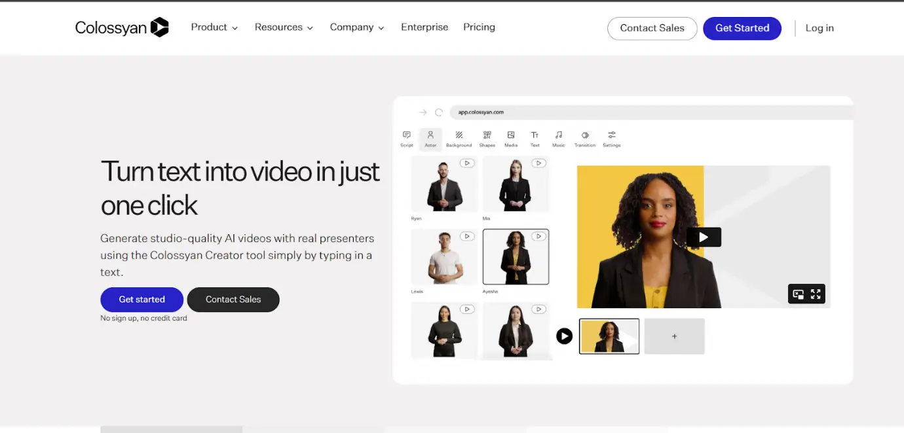
Task: Select the Script tool icon
Action: click(x=407, y=135)
